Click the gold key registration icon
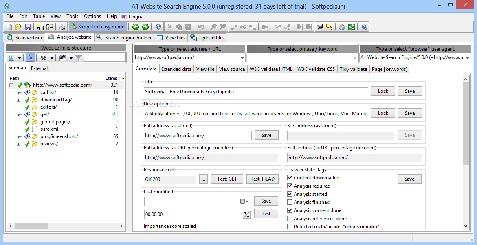The width and height of the screenshot is (477, 245). (x=329, y=27)
